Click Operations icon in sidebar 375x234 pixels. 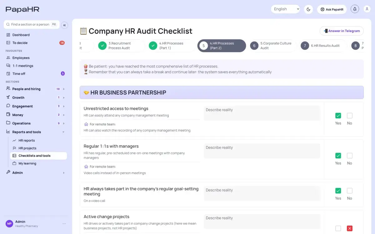[x=8, y=123]
